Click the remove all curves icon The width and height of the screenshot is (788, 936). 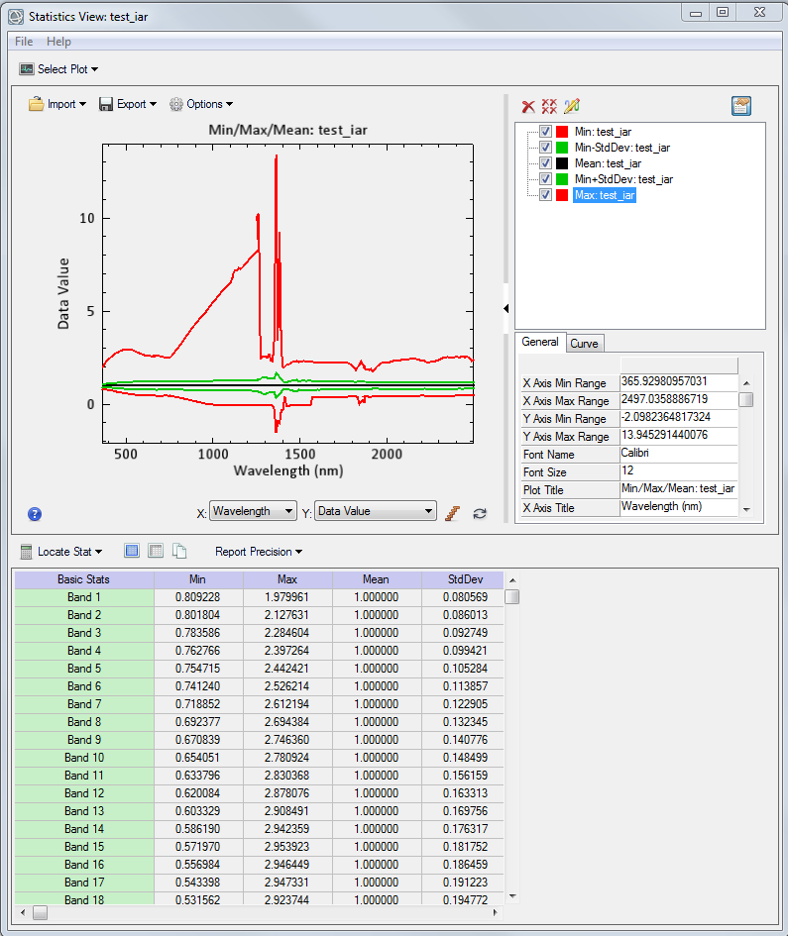549,106
